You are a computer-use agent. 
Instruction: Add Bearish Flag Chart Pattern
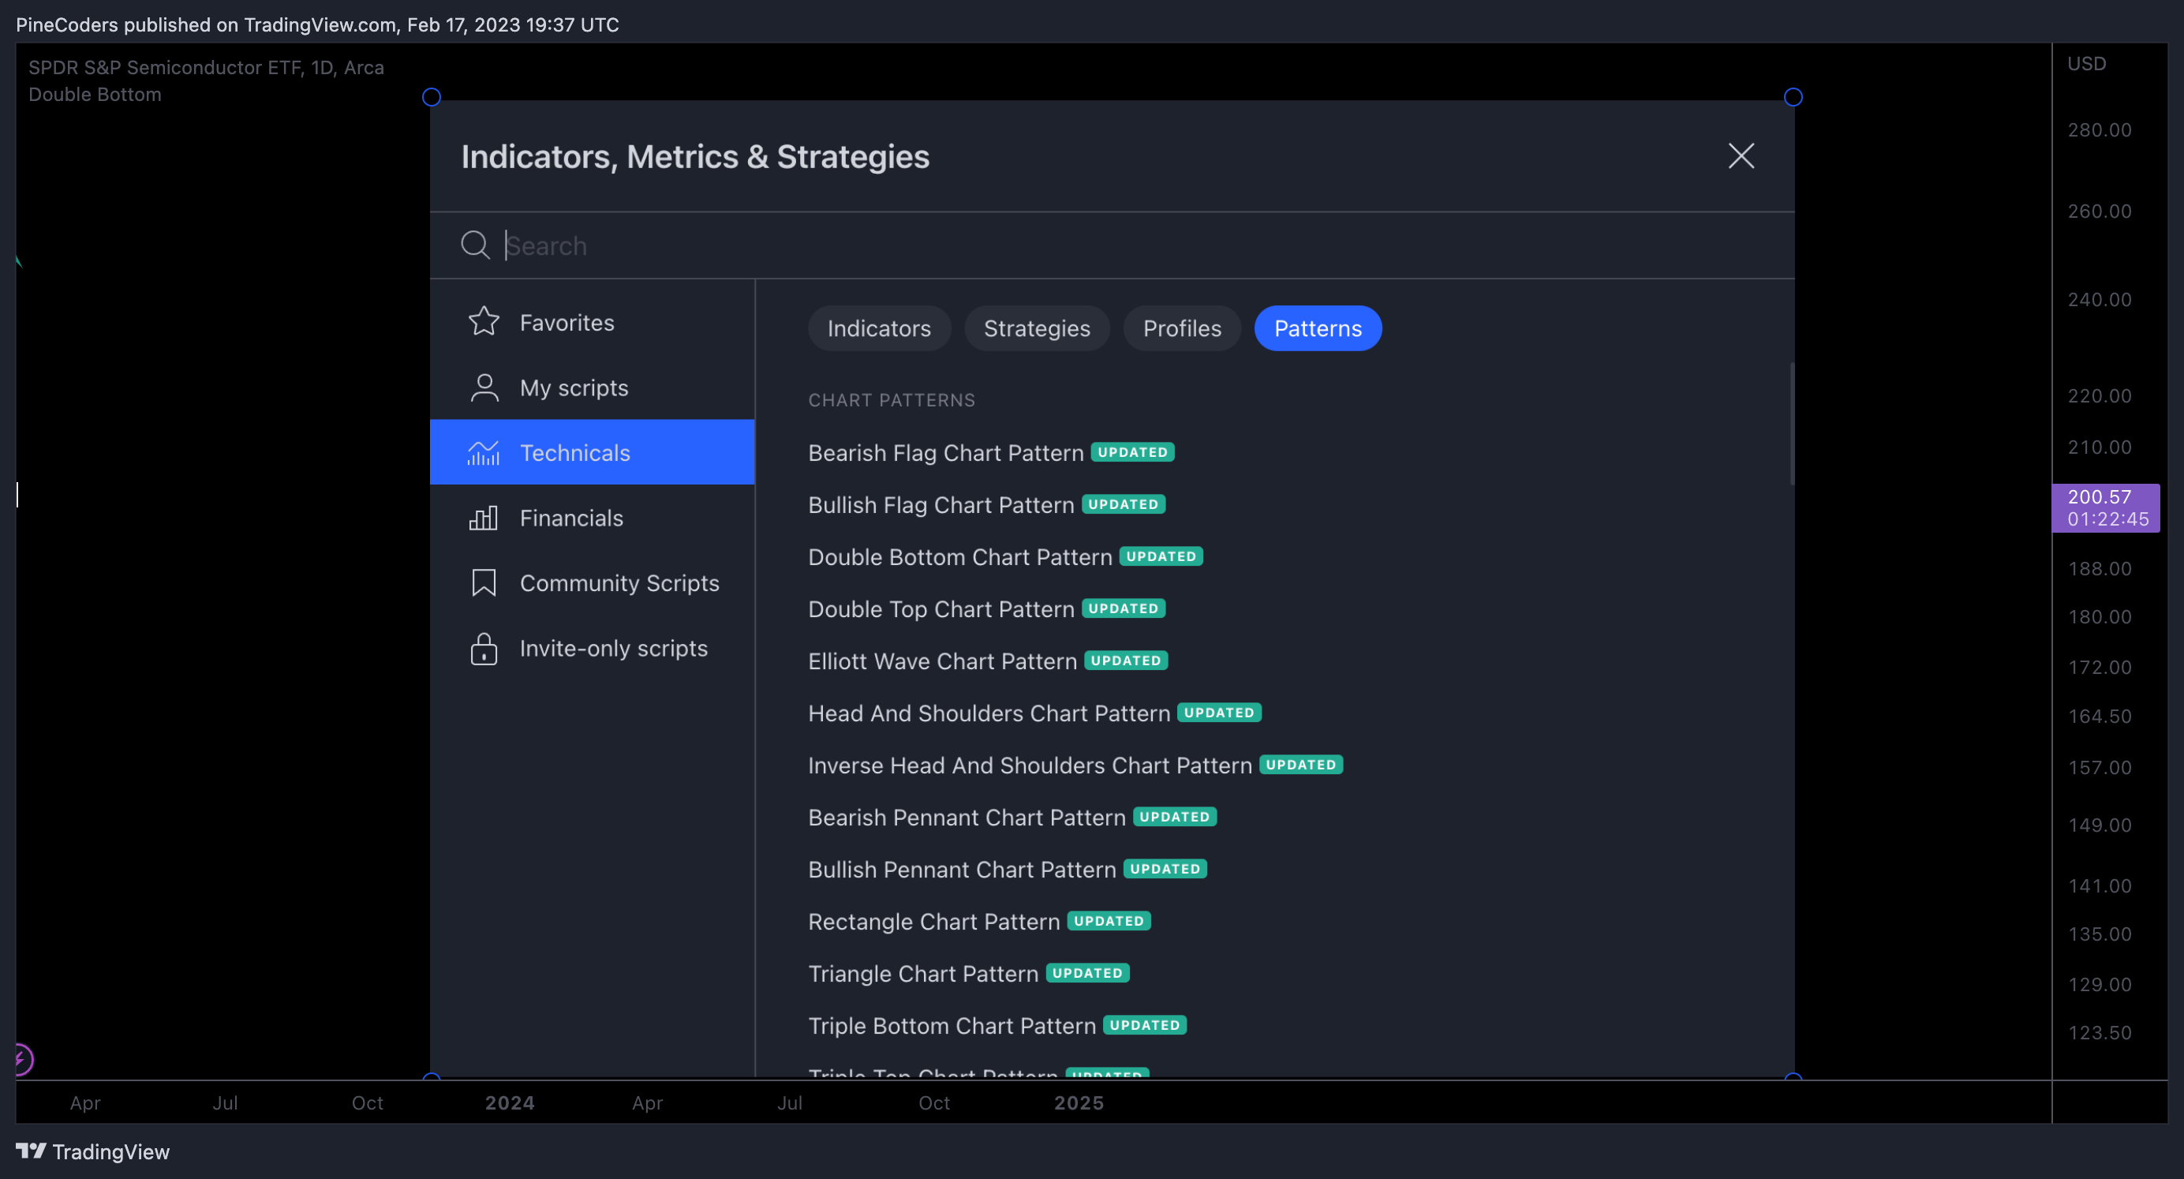pyautogui.click(x=946, y=453)
